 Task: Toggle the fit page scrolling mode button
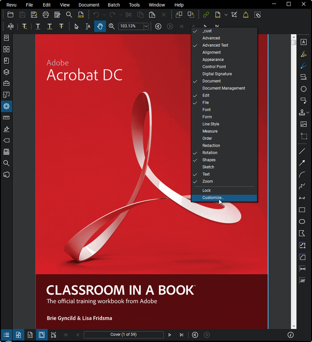coord(18,335)
